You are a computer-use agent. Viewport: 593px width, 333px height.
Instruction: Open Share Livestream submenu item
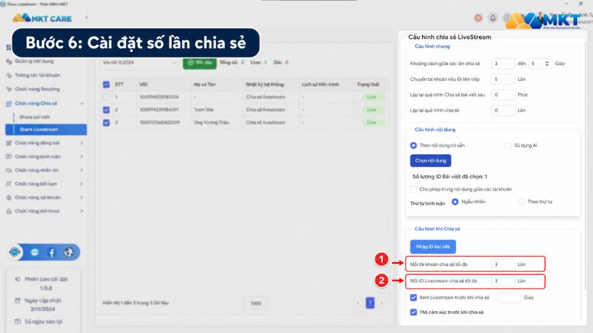pos(46,130)
